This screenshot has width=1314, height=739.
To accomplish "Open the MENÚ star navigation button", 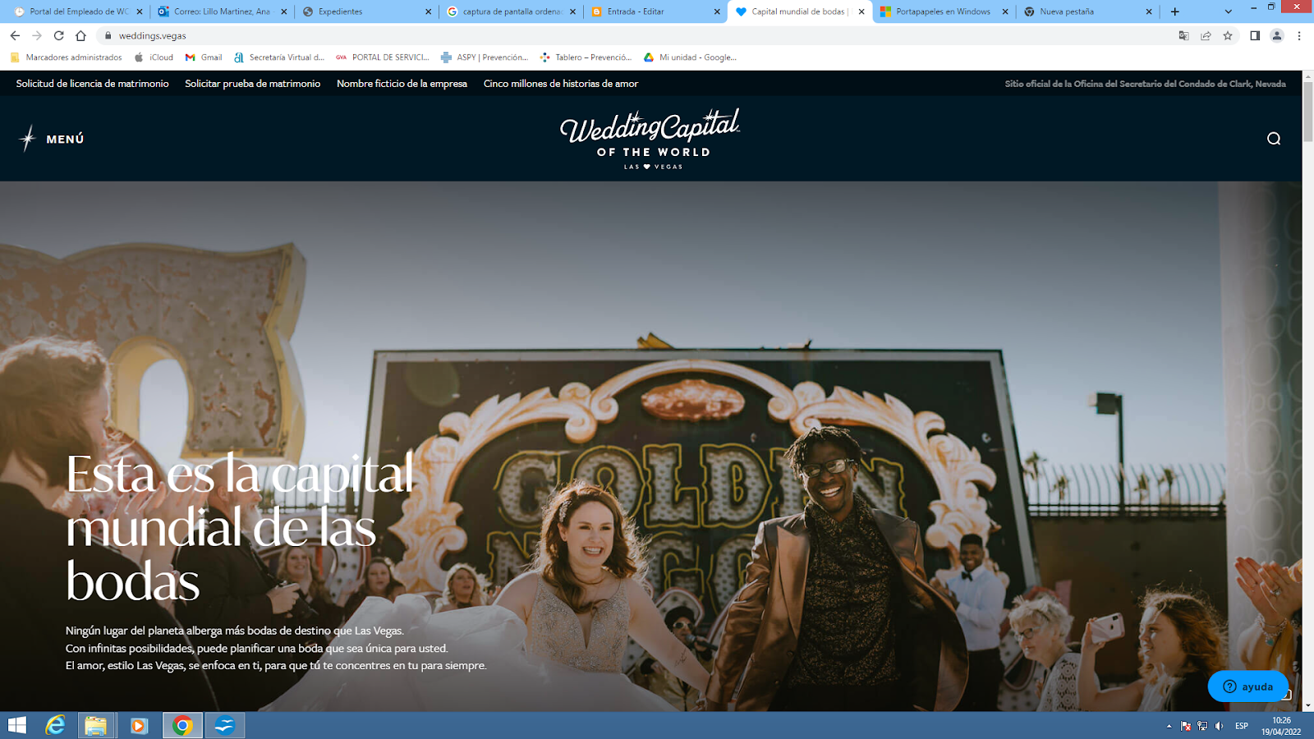I will tap(51, 139).
